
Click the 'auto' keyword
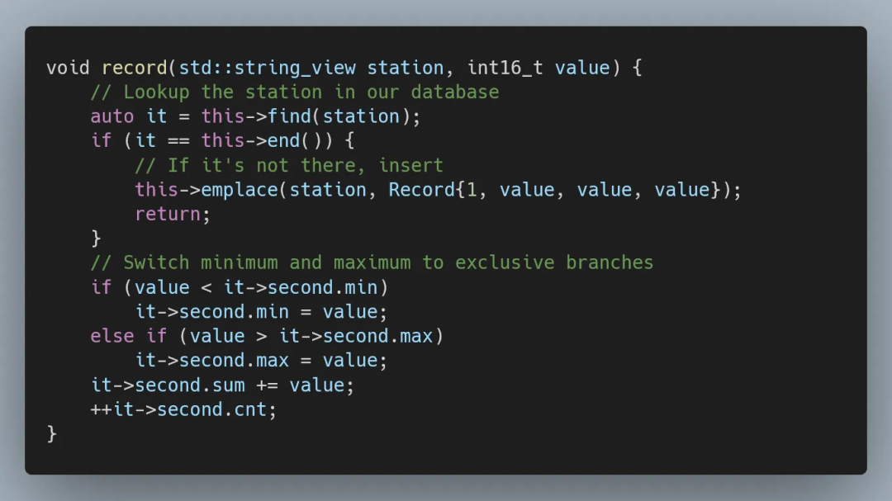click(112, 116)
